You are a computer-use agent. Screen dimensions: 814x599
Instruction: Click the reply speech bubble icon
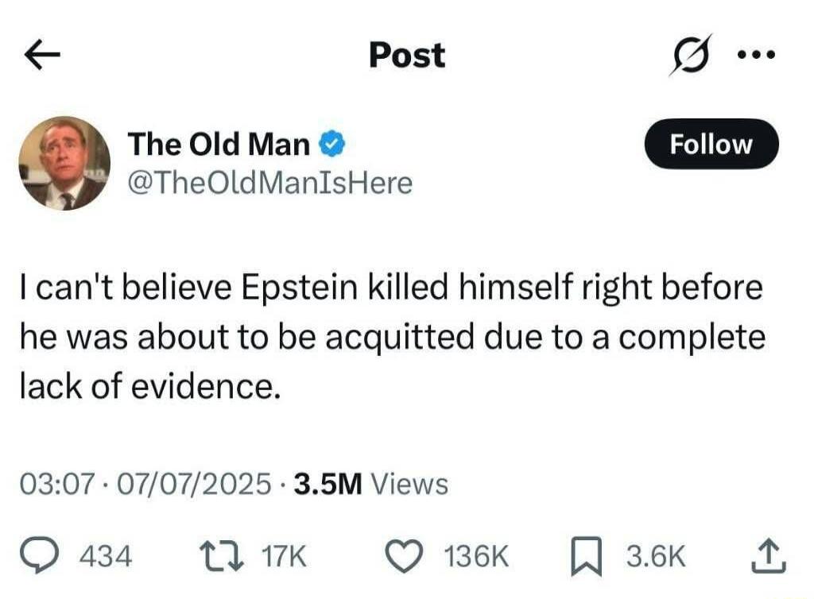[x=40, y=555]
